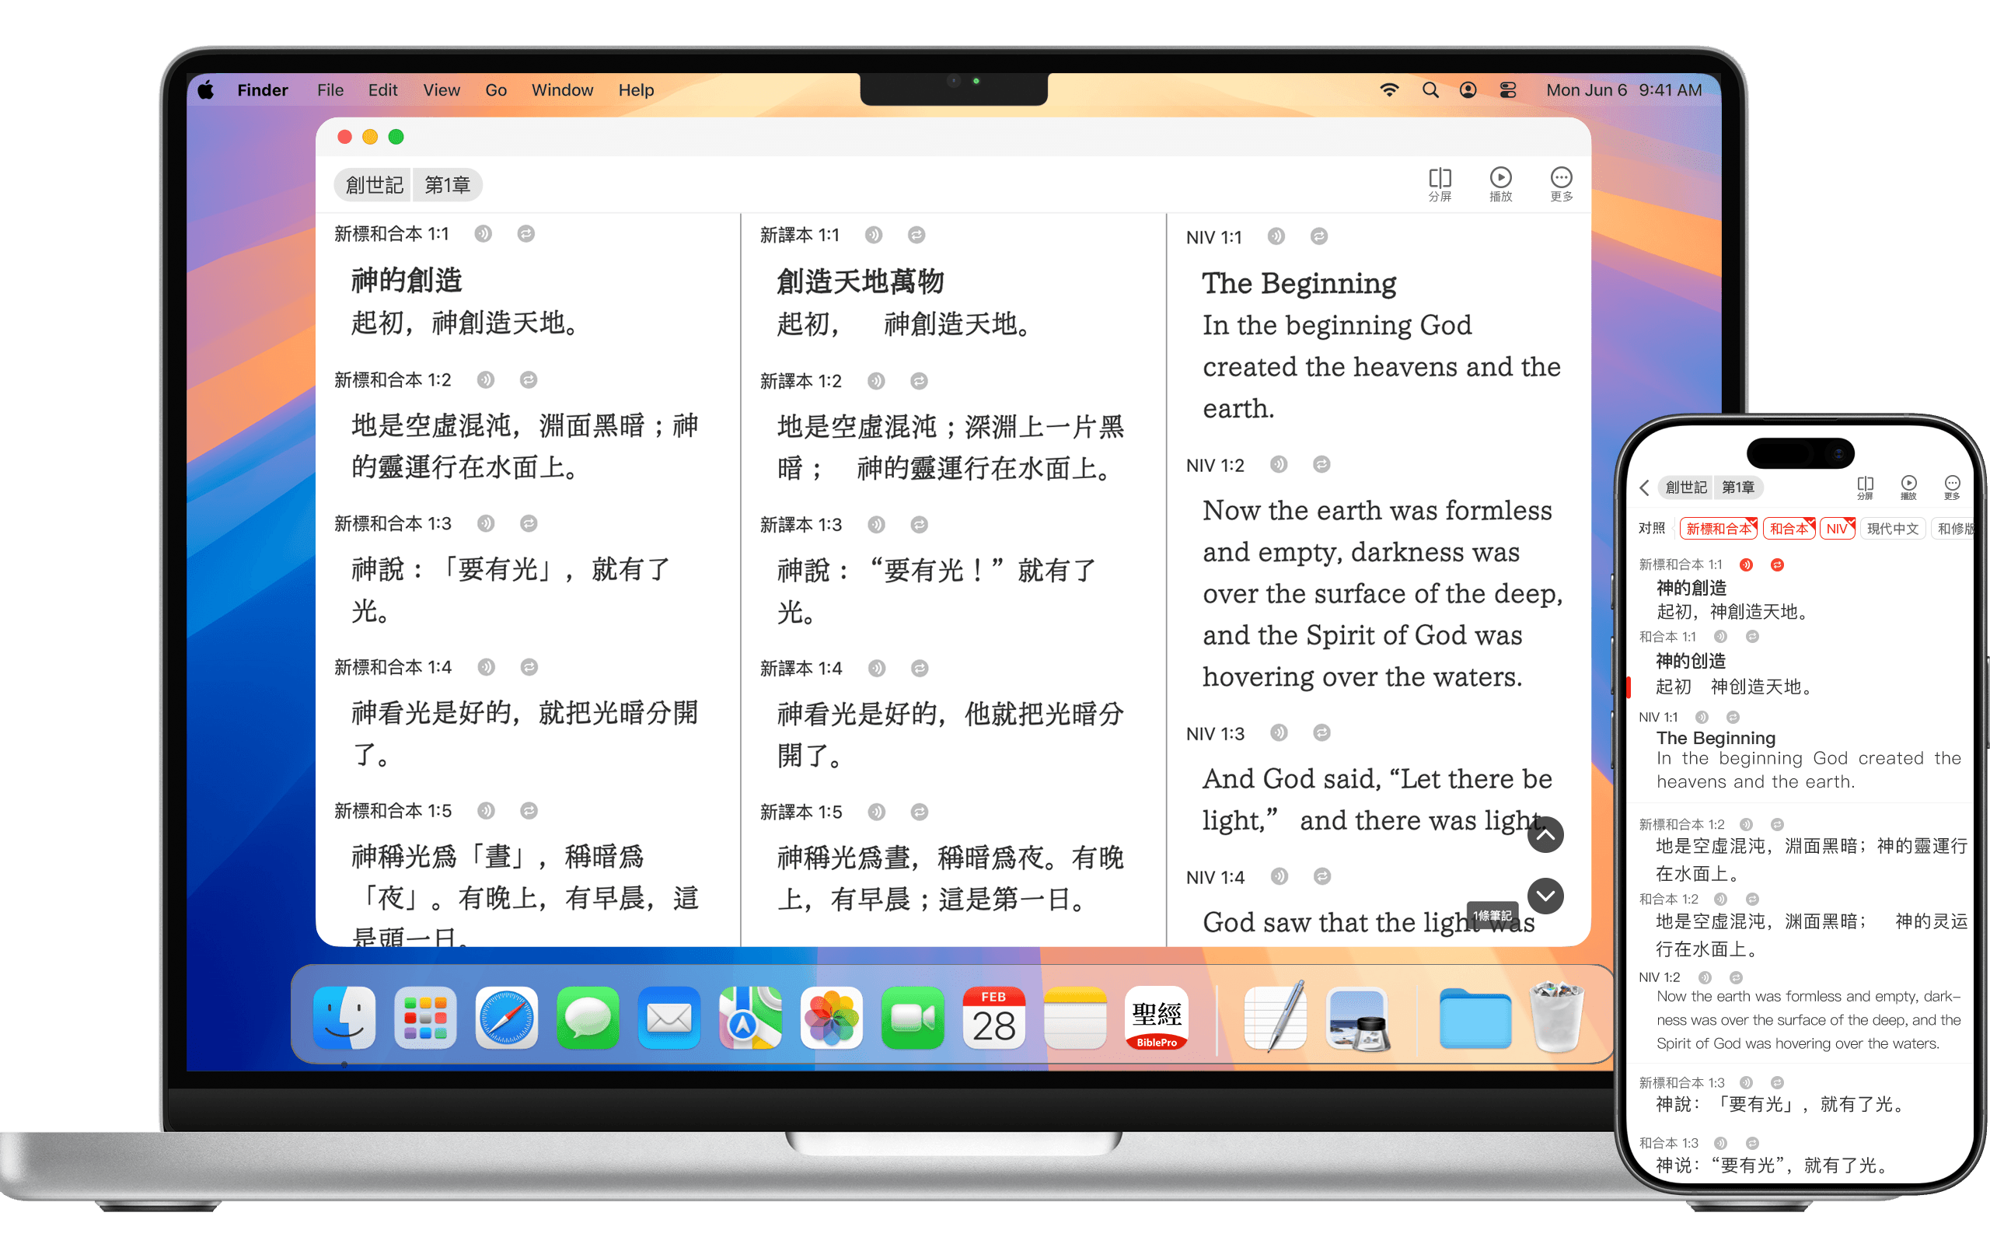Play audio for NIV 1:3 in Mac window
The image size is (1990, 1244).
click(1279, 733)
